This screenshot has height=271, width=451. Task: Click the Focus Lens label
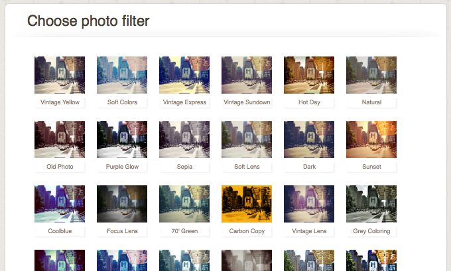pos(122,231)
